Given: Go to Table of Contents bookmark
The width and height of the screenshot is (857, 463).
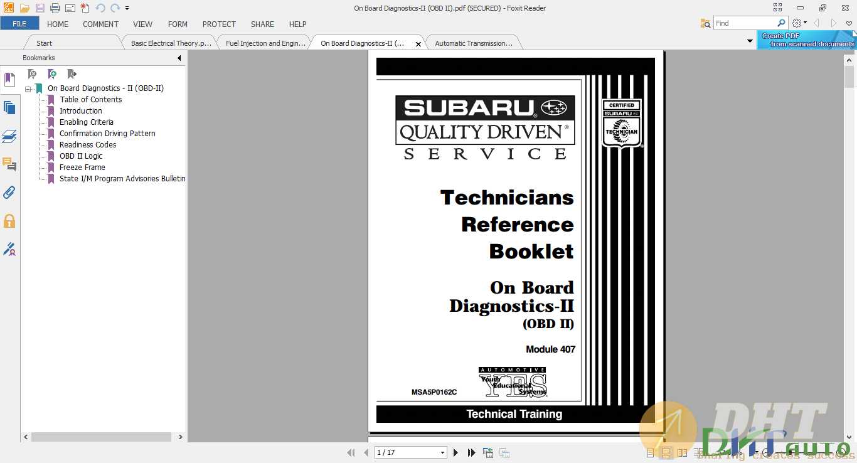Looking at the screenshot, I should (x=91, y=100).
